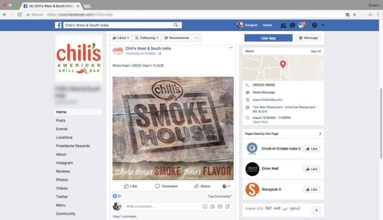Toggle Like for Orion Mall page

click(311, 169)
